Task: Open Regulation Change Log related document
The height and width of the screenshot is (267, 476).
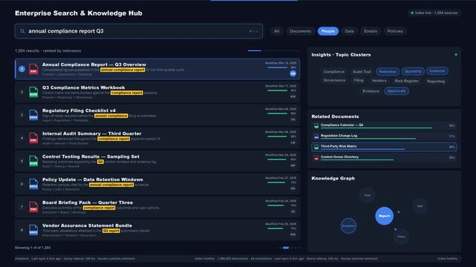Action: pos(385,136)
